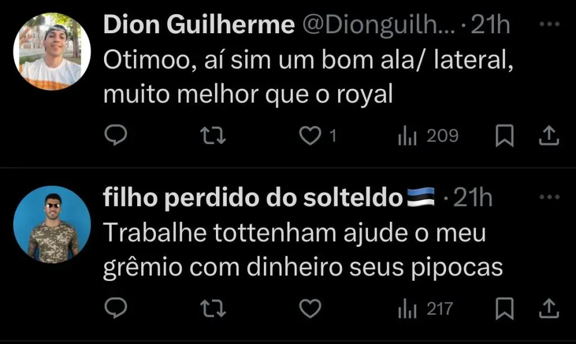This screenshot has width=576, height=344.
Task: View analytics showing 217 views
Action: pos(425,309)
